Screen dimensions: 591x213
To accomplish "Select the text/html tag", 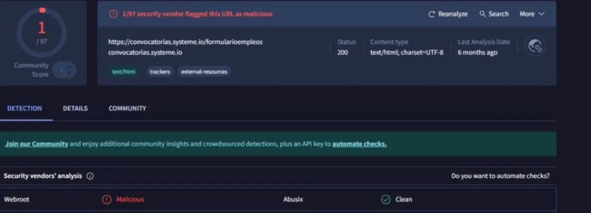I will pos(123,72).
